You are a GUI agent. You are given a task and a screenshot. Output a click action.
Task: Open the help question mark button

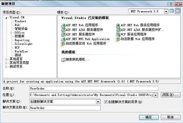pyautogui.click(x=171, y=4)
